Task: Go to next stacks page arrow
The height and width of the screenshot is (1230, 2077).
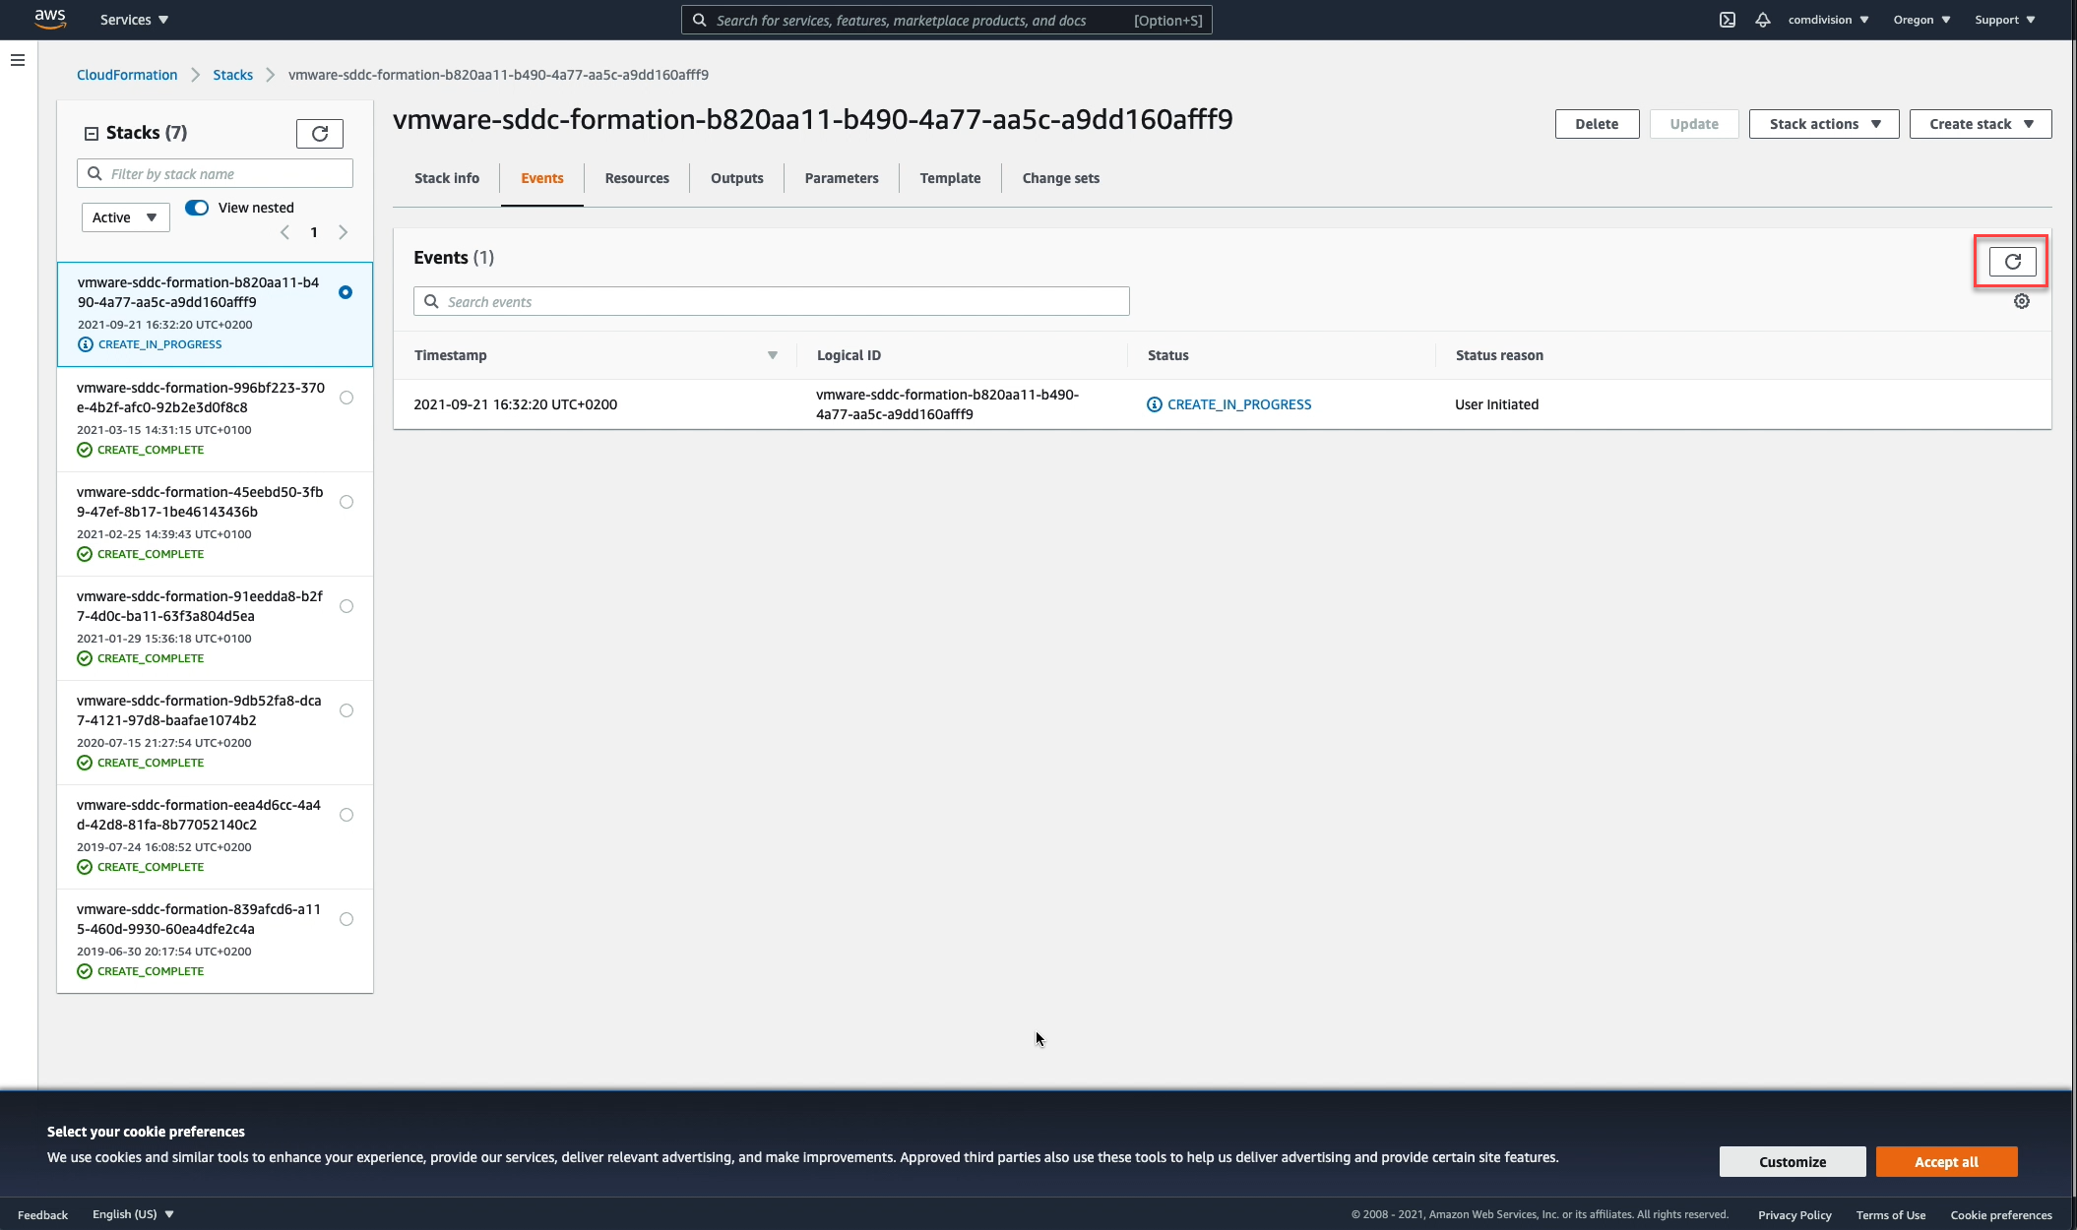Action: point(343,233)
